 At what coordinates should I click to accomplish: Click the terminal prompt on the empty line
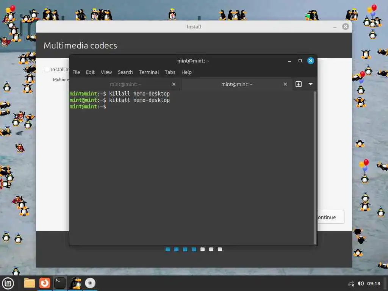point(88,106)
